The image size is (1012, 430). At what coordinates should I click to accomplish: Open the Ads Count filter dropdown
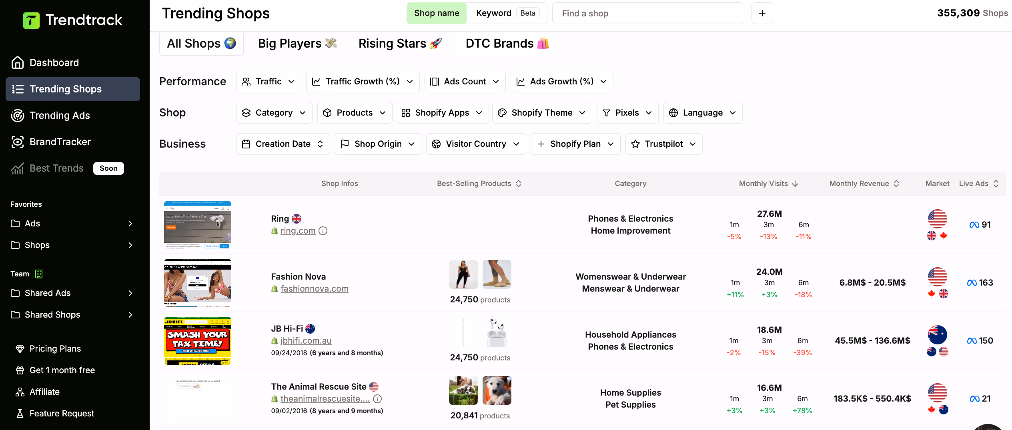coord(465,82)
